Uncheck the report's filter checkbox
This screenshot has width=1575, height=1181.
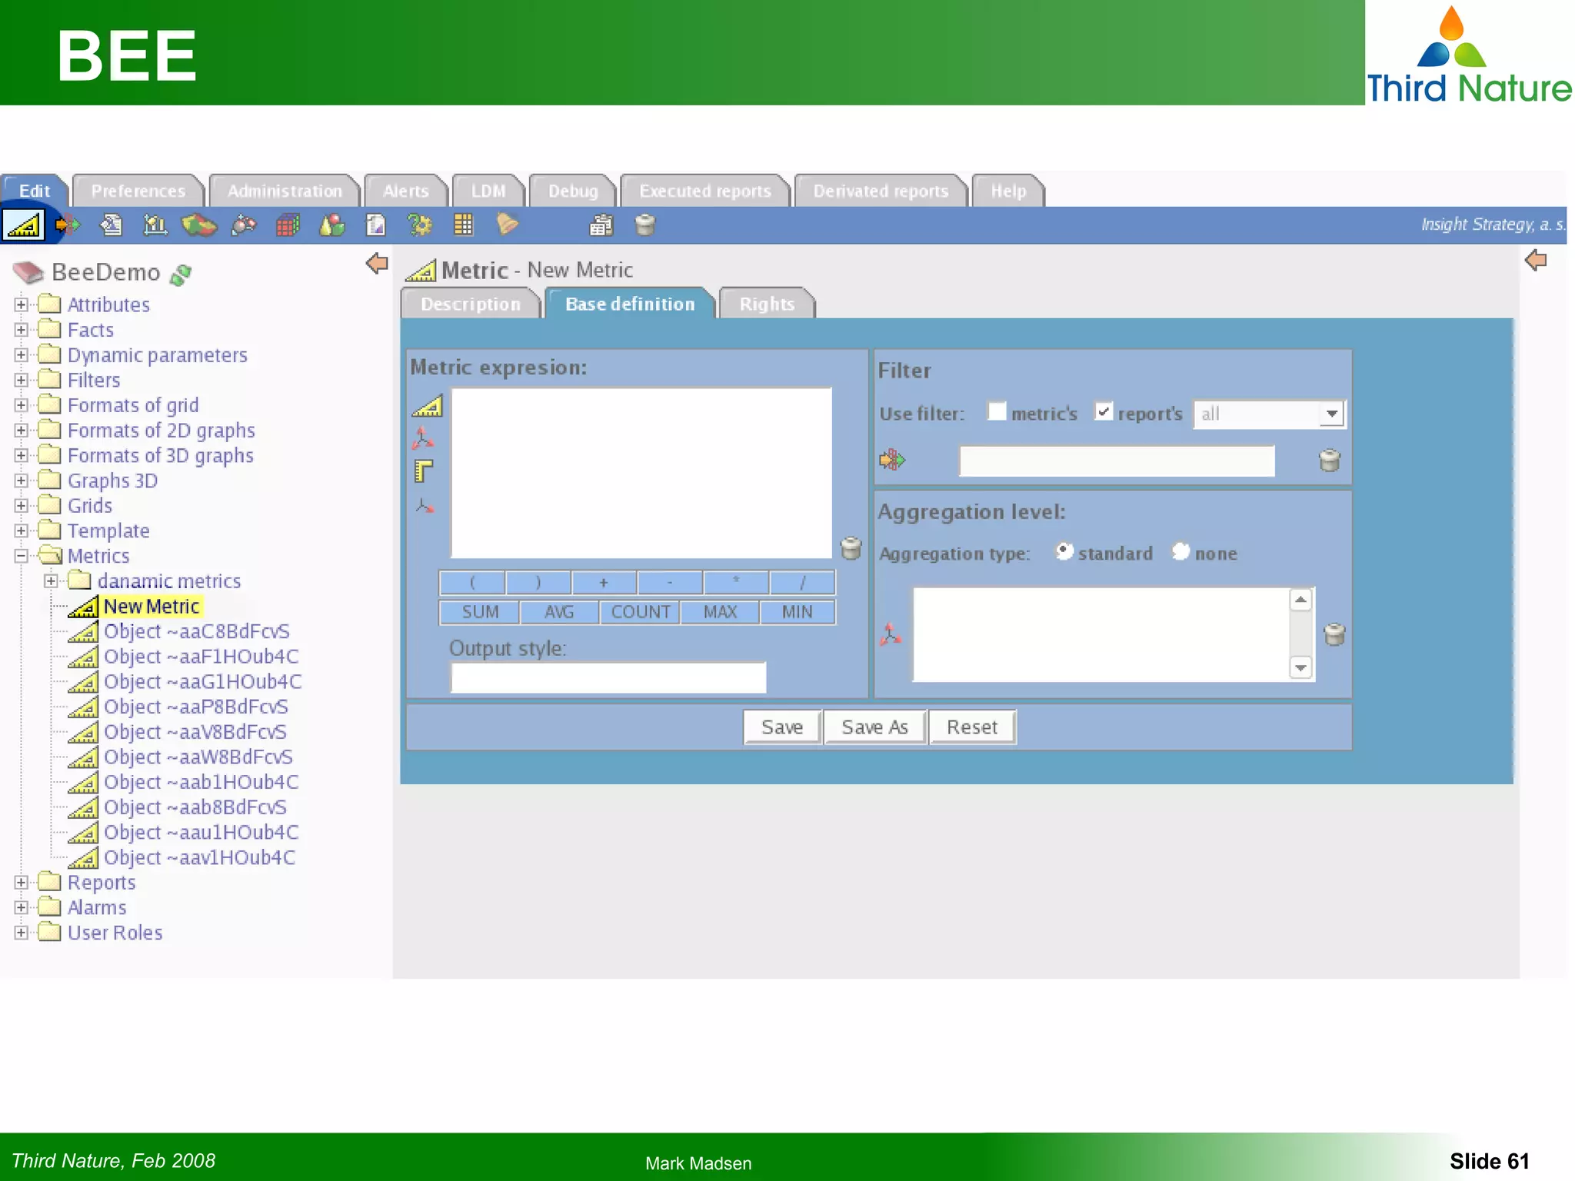pos(1104,412)
